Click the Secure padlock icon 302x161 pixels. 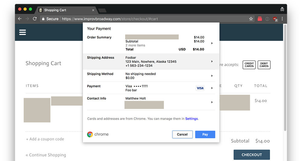(x=43, y=19)
